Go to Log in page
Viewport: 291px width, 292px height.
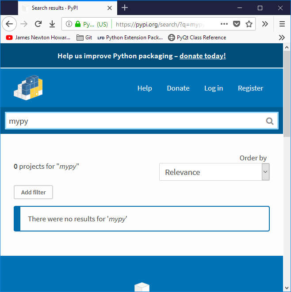click(214, 88)
